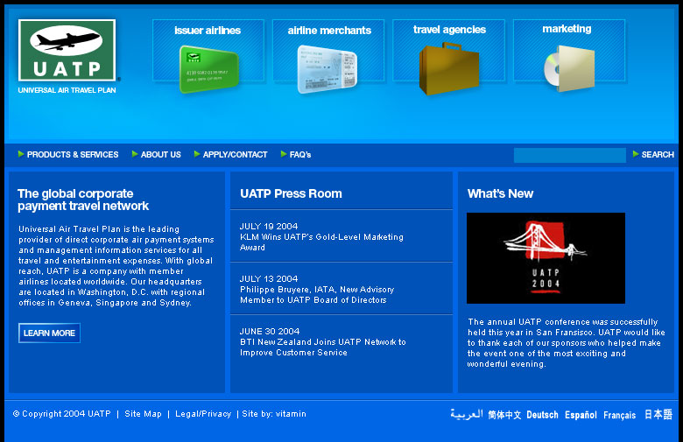Go to the Apply/Contact page
The width and height of the screenshot is (683, 442).
235,155
